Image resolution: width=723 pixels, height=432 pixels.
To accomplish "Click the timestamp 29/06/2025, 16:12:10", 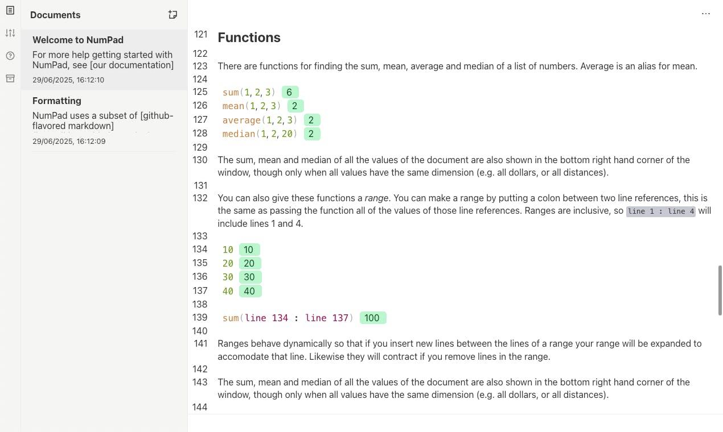I will 68,80.
